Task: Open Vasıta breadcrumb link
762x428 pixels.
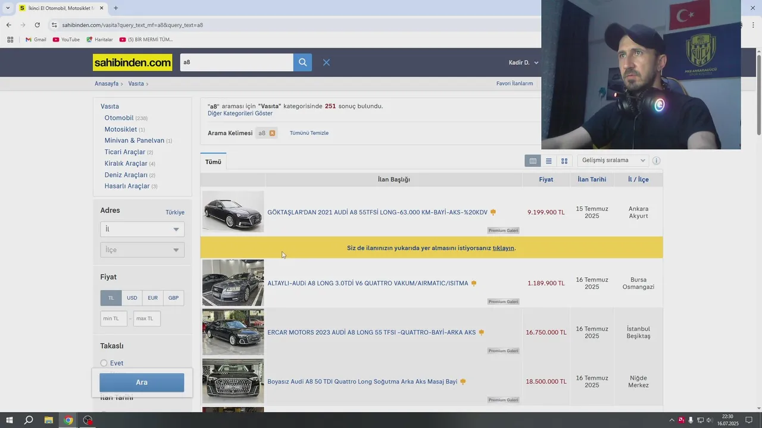Action: click(136, 83)
